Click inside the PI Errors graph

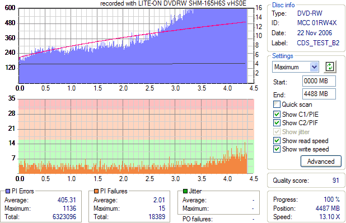click(136, 46)
